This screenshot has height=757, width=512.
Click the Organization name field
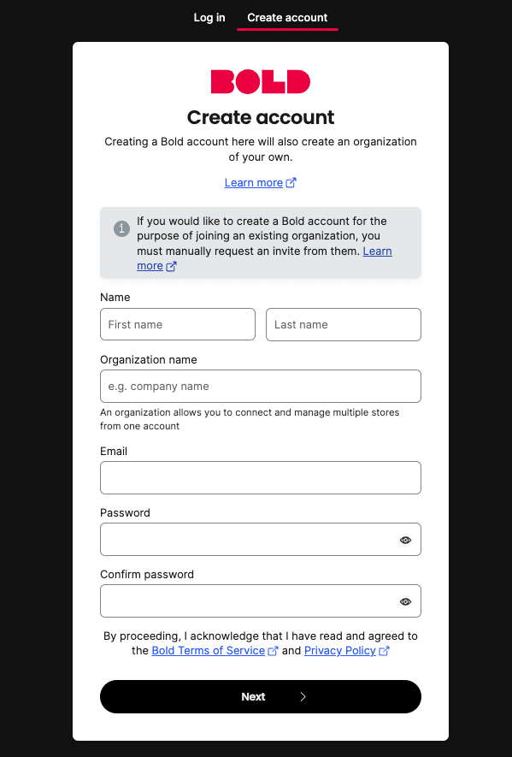pyautogui.click(x=260, y=386)
